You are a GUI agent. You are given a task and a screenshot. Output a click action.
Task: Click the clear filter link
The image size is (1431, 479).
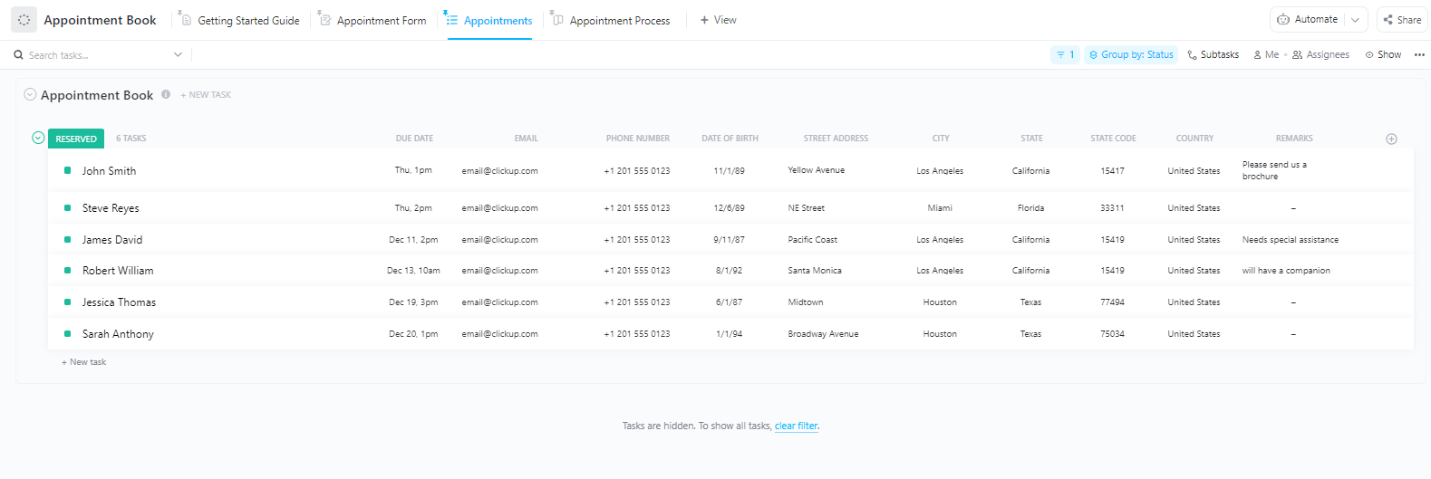pyautogui.click(x=797, y=426)
